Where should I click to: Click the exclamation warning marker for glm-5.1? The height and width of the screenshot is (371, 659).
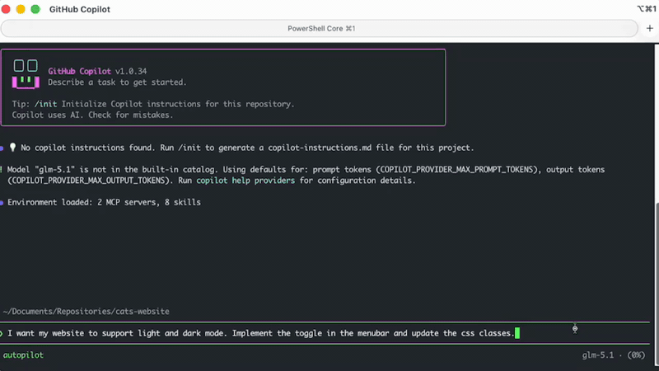[x=2, y=169]
